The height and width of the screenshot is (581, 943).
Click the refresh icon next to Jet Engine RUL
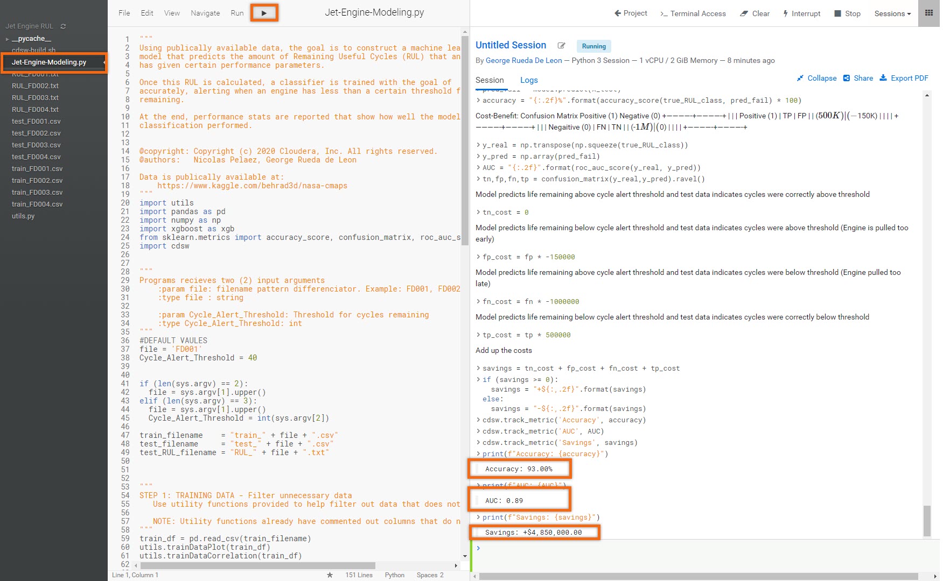(63, 26)
